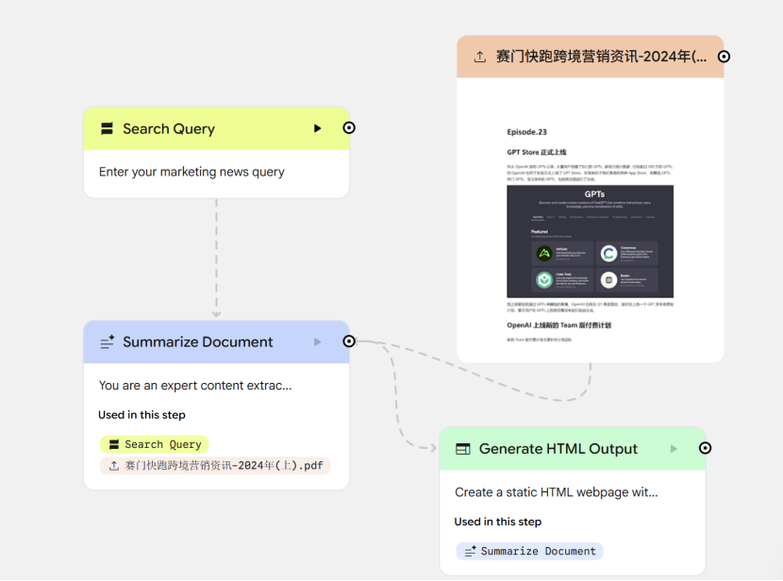Open the 'You are an expert content extrac...' prompt

[195, 386]
